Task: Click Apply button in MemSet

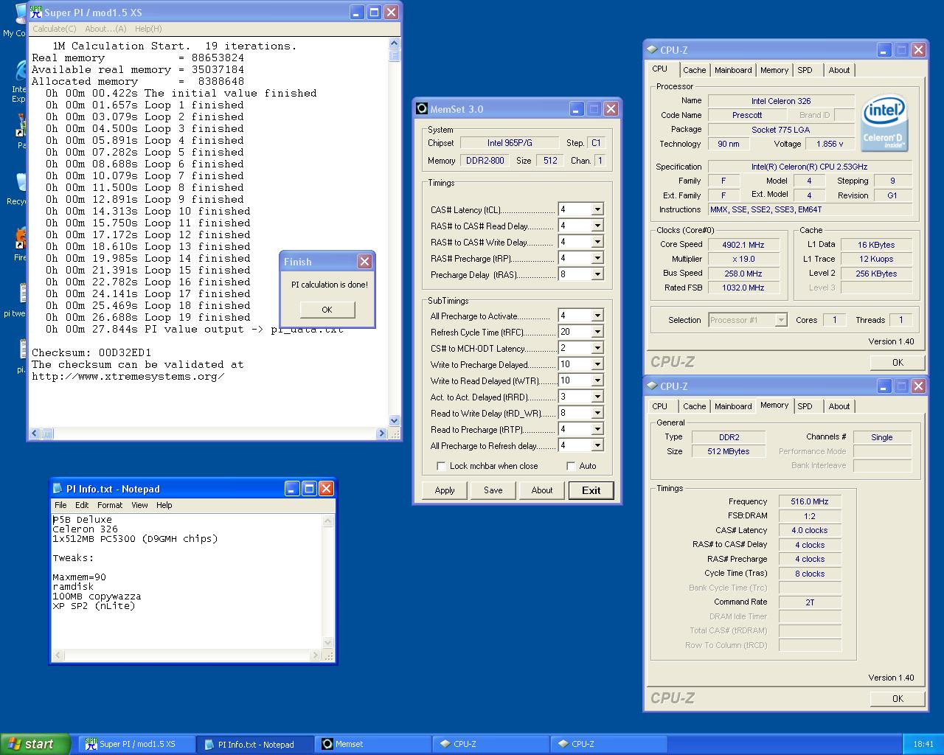Action: coord(445,490)
